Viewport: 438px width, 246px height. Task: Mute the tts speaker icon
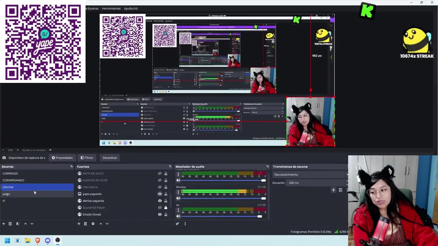(178, 216)
